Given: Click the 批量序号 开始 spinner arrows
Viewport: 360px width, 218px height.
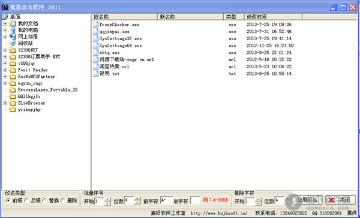Looking at the screenshot, I should 107,201.
